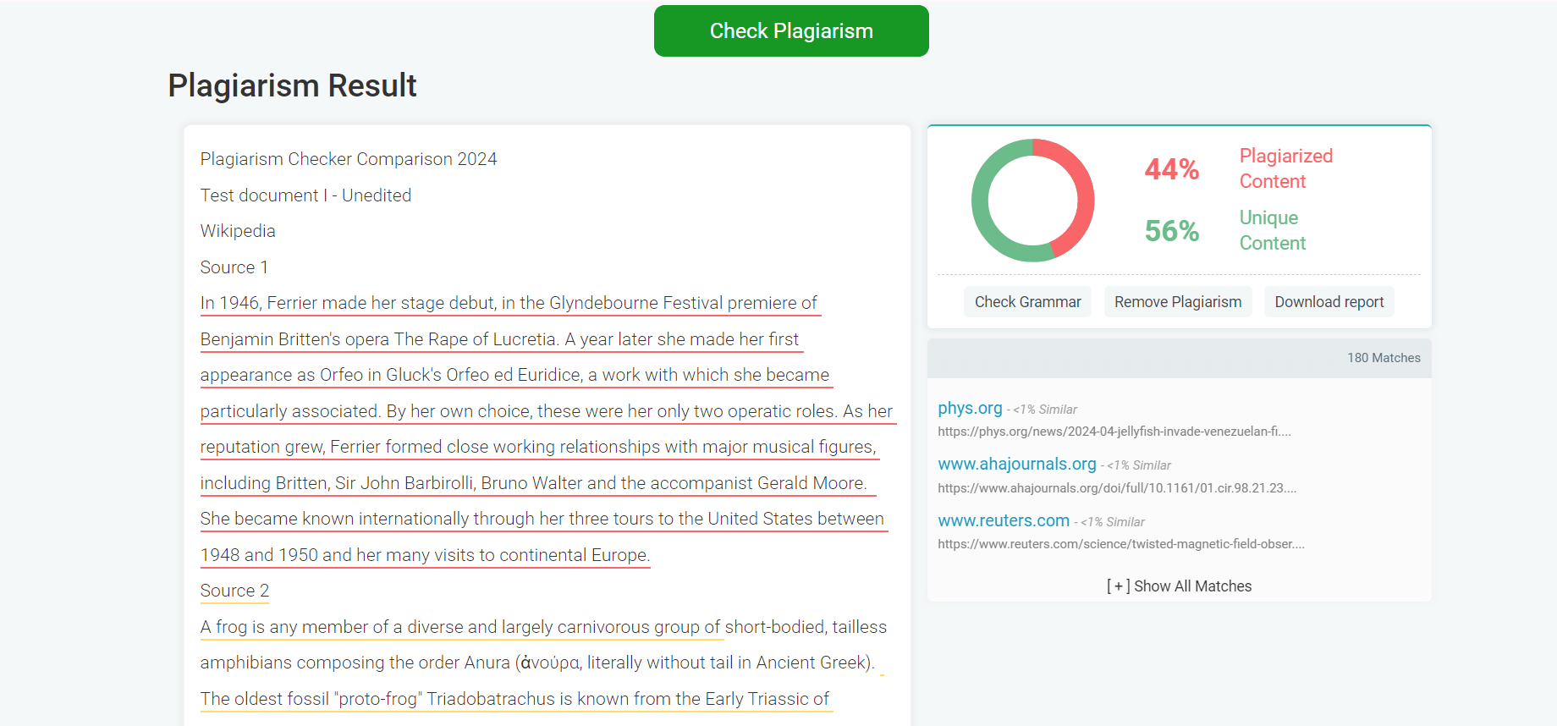Click the 44% plagiarized percentage
The image size is (1557, 726).
pos(1171,169)
